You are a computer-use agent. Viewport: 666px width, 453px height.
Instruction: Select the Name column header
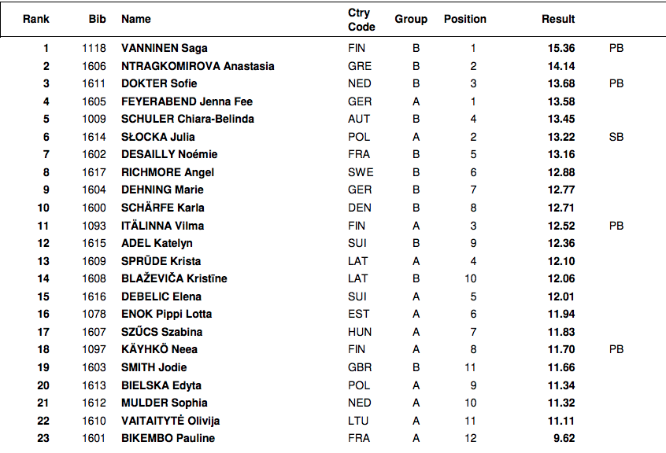pyautogui.click(x=135, y=19)
